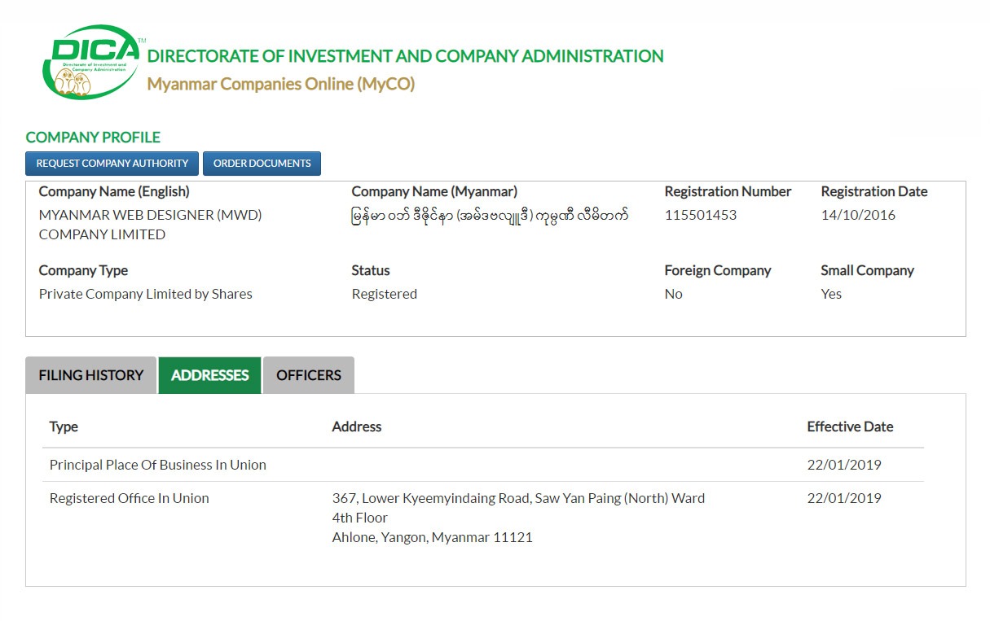Select the Addresses tab
This screenshot has height=621, width=990.
209,375
